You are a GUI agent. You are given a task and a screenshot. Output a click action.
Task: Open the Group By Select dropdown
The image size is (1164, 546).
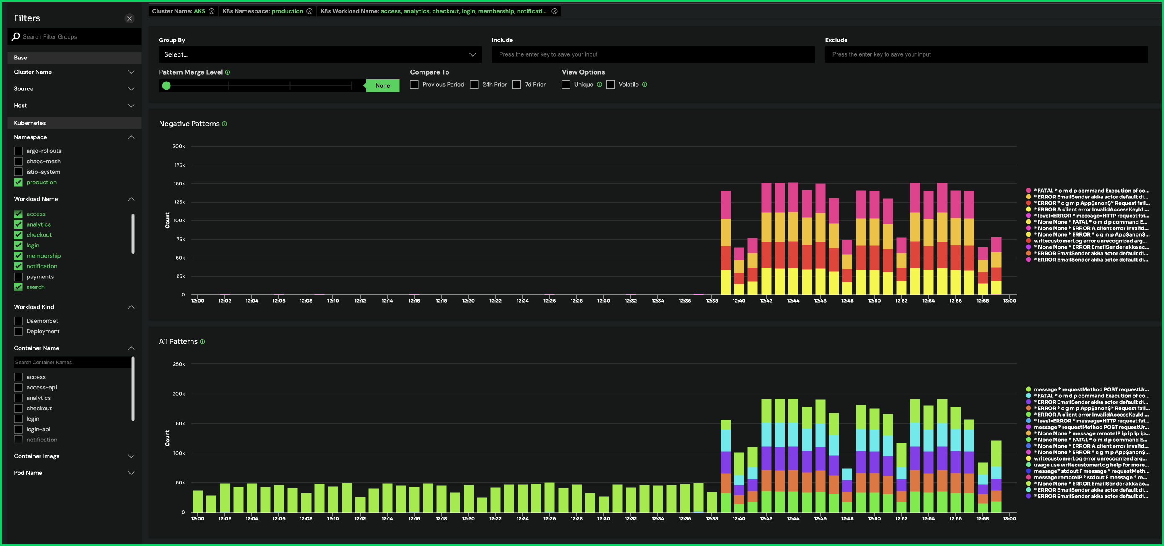pos(319,54)
